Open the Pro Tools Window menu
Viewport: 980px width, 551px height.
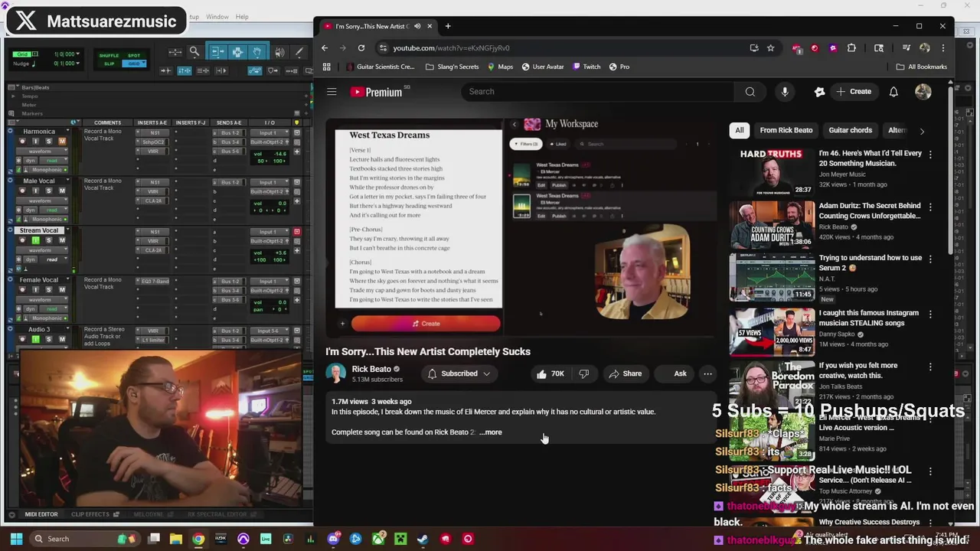pos(217,17)
